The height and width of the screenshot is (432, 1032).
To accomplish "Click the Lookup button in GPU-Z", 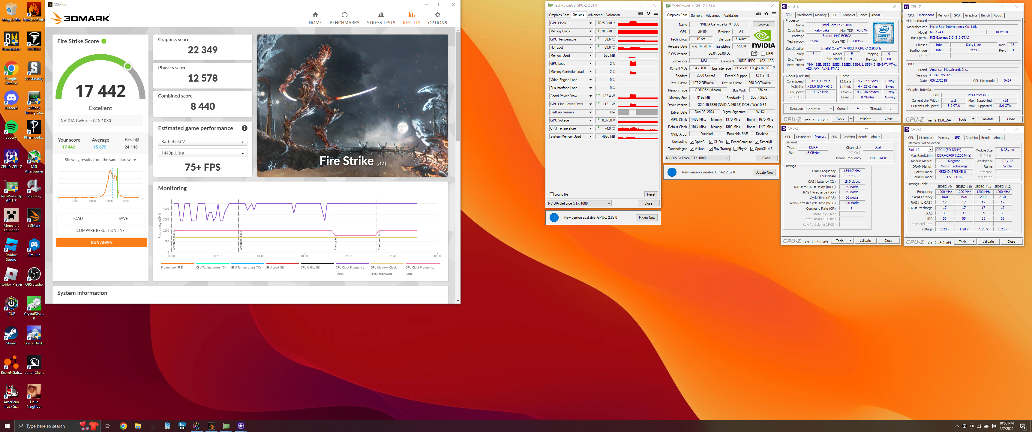I will pyautogui.click(x=763, y=24).
